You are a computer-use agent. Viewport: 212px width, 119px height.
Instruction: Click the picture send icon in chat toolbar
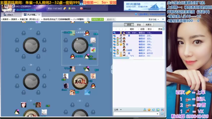tap(158, 110)
